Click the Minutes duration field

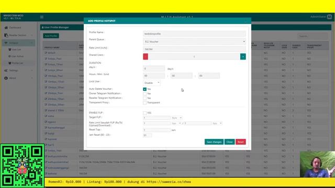(182, 76)
